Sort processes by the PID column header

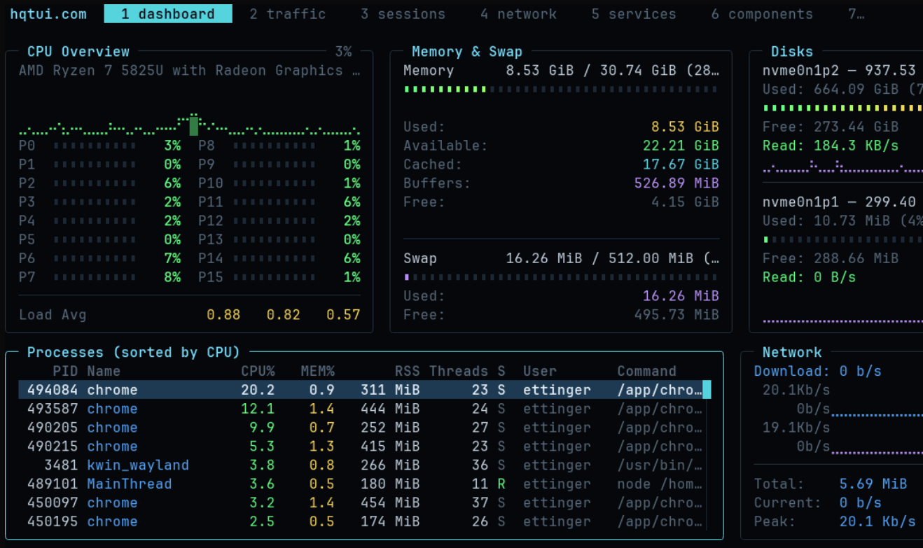coord(65,371)
